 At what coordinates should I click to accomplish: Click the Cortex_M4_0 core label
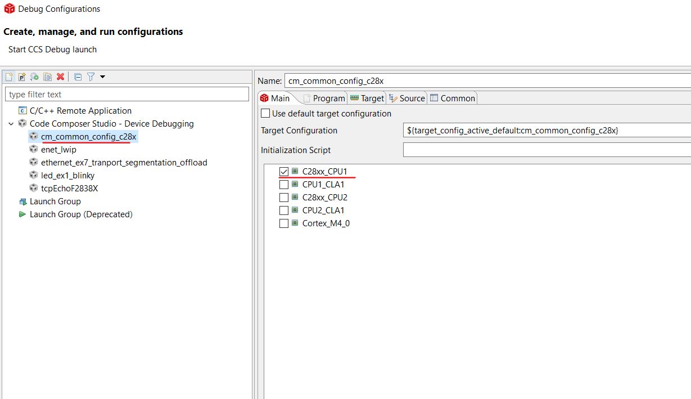[x=326, y=223]
